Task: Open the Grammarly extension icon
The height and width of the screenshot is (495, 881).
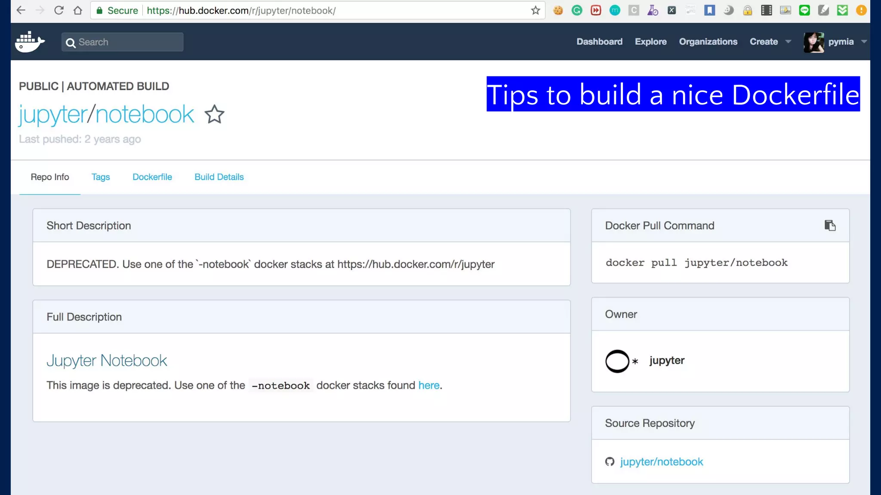Action: click(x=577, y=10)
